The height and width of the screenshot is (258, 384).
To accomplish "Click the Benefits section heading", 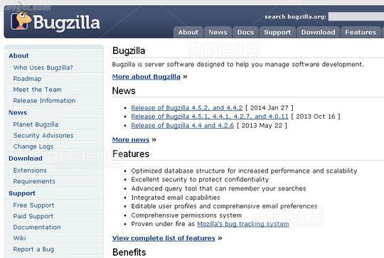I will pos(129,252).
